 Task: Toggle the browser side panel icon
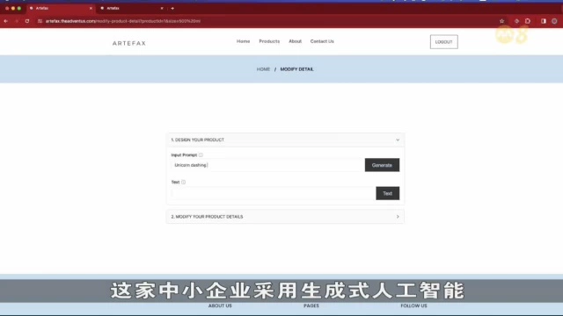[544, 21]
